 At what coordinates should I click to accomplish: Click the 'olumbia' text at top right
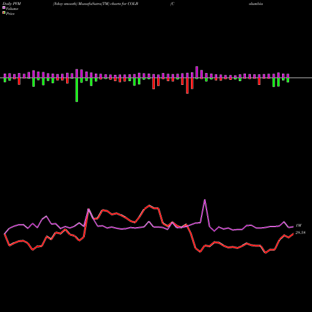(256, 4)
